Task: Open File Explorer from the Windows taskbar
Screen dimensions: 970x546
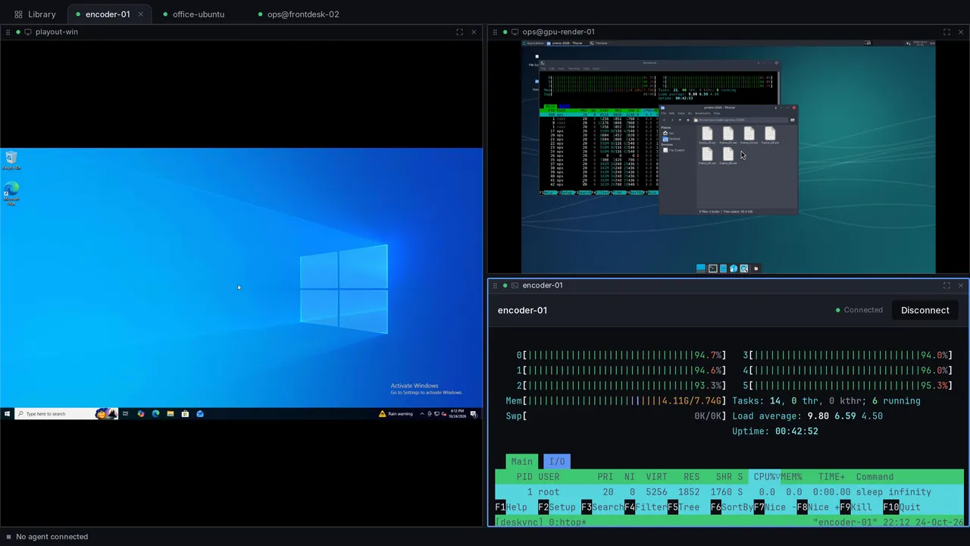Action: point(171,414)
